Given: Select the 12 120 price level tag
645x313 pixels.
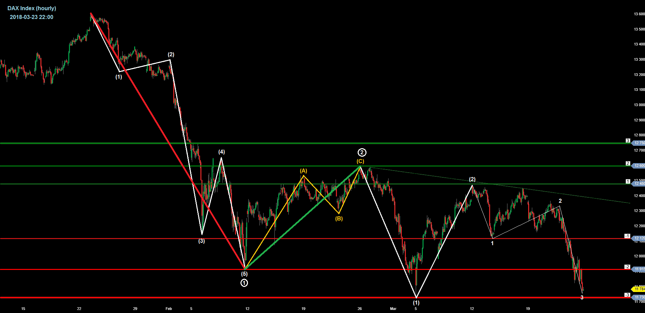Looking at the screenshot, I should (639, 238).
